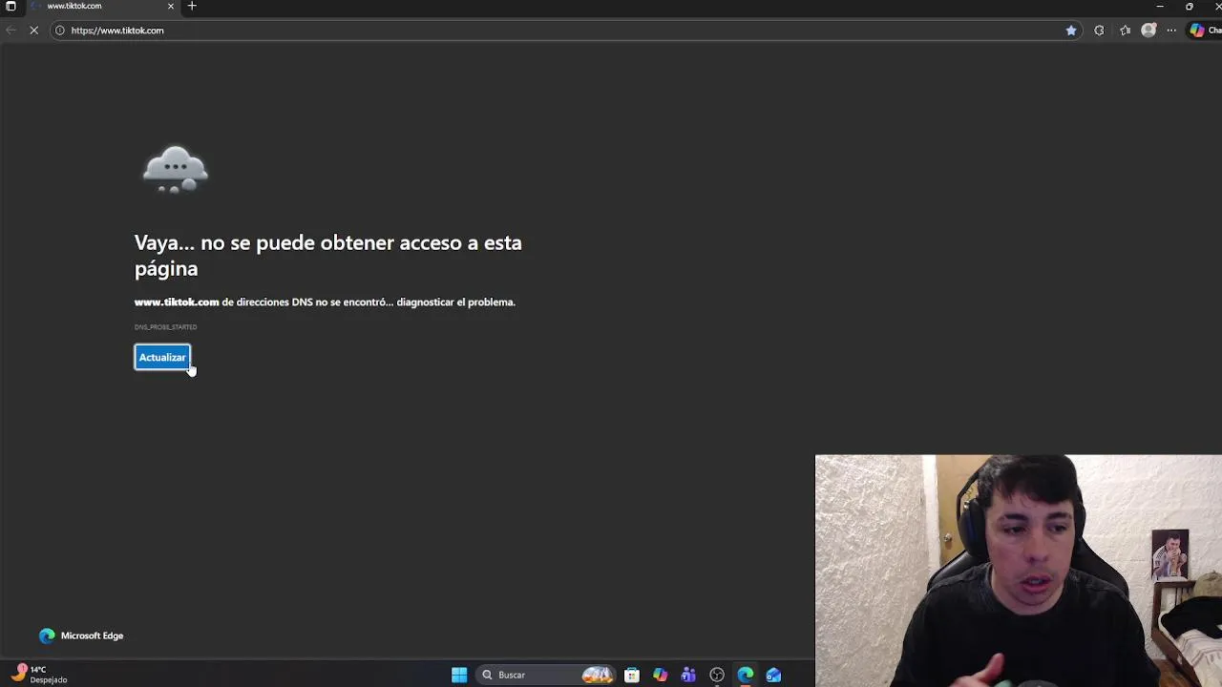The width and height of the screenshot is (1222, 687).
Task: Open the Favorites list icon
Action: click(x=1126, y=31)
